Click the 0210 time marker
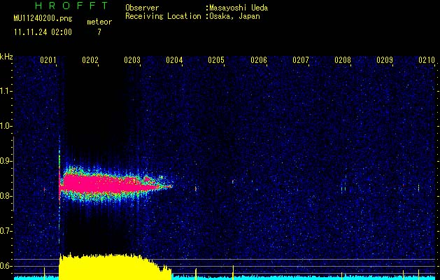 coord(427,61)
